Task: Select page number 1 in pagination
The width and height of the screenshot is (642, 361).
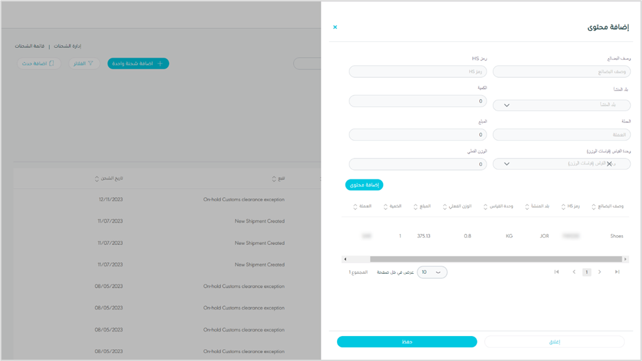Action: click(x=587, y=272)
